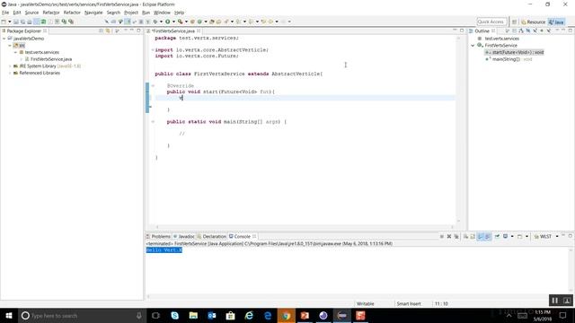The height and width of the screenshot is (323, 575).
Task: Click the Windows Start button
Action: (x=9, y=315)
